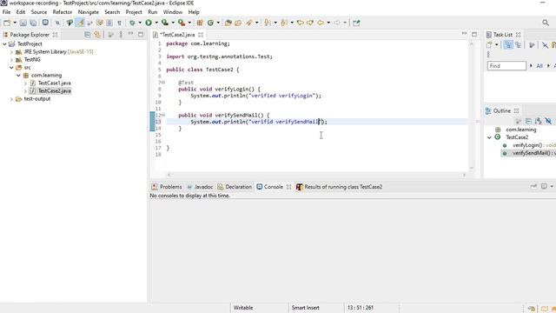Open the Debug button dropdown arrow
556x313 pixels.
click(140, 23)
